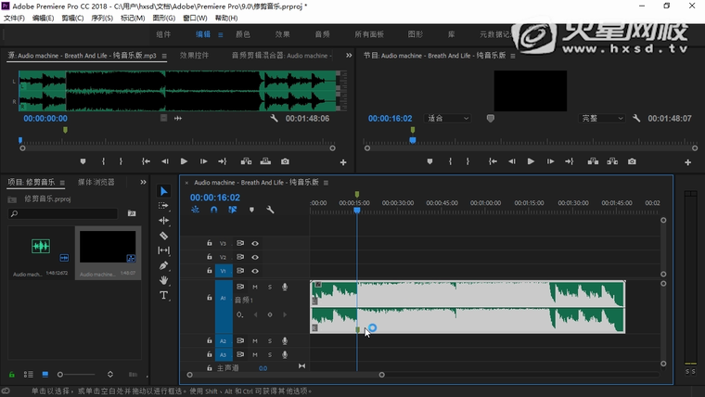Expand the project panel overflow chevron

(143, 183)
